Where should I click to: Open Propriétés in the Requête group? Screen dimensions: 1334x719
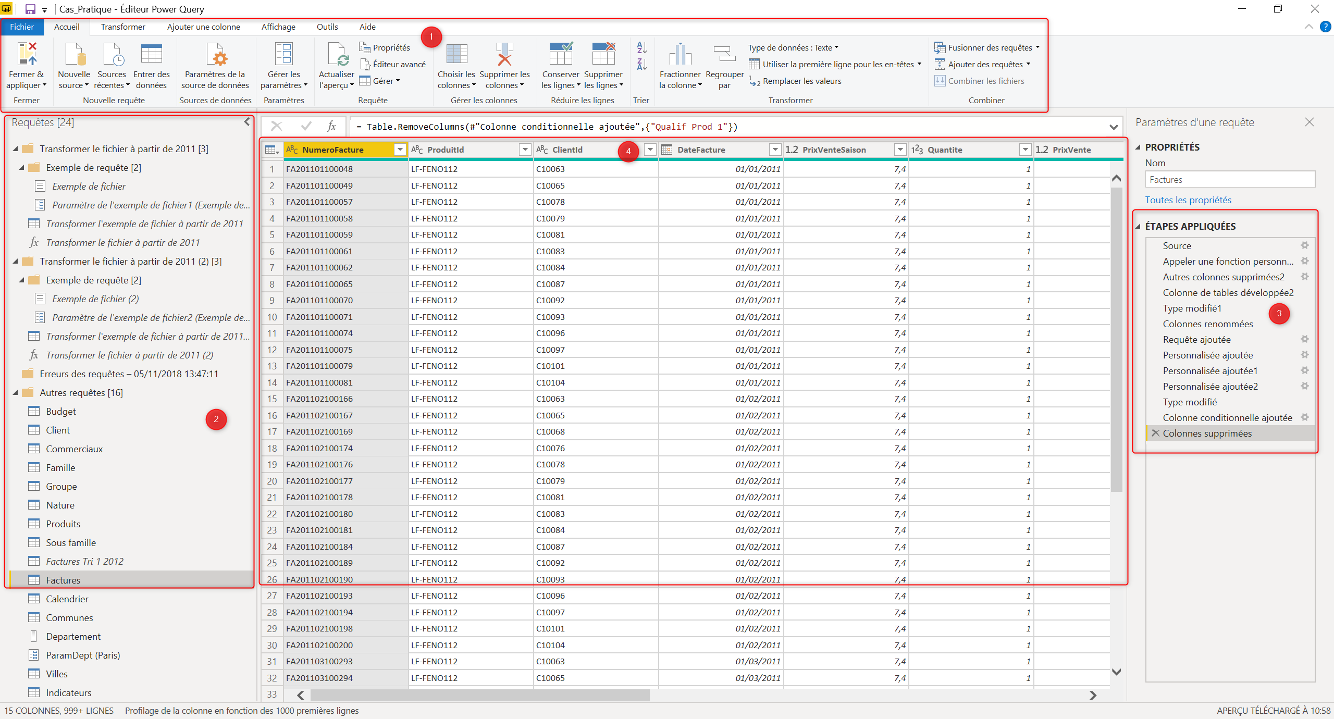(x=385, y=47)
